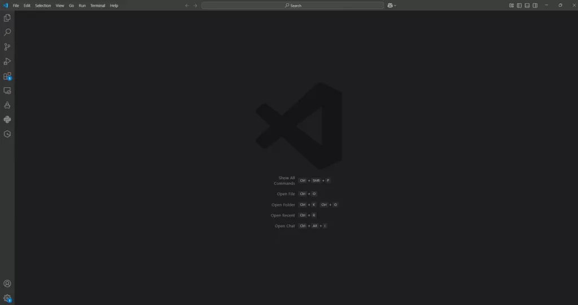Viewport: 578px width, 305px height.
Task: Toggle the bottom Panel visibility
Action: click(527, 6)
